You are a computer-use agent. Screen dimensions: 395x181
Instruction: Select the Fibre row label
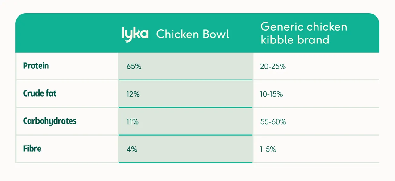[x=32, y=149]
